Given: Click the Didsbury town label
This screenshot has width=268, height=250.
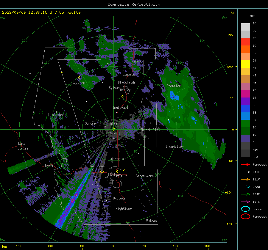Looking at the screenshot, I should click(112, 133).
